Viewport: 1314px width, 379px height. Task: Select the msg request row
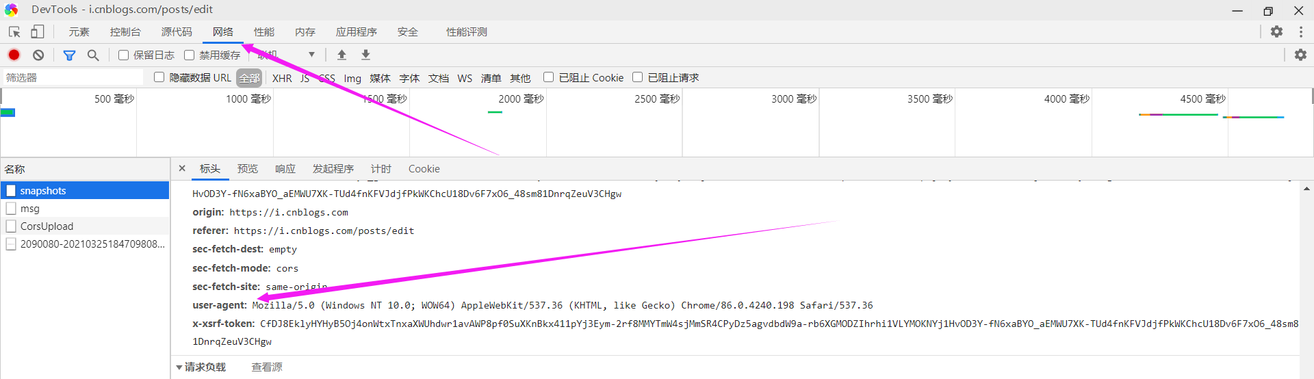(85, 208)
